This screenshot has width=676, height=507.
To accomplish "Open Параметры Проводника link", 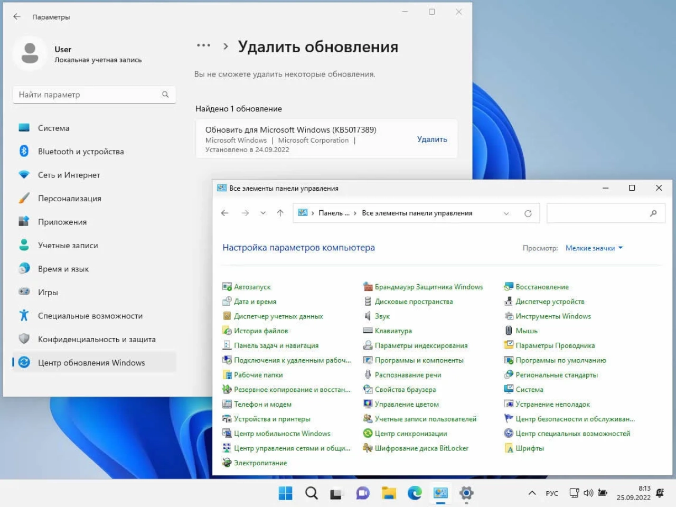I will pos(555,345).
